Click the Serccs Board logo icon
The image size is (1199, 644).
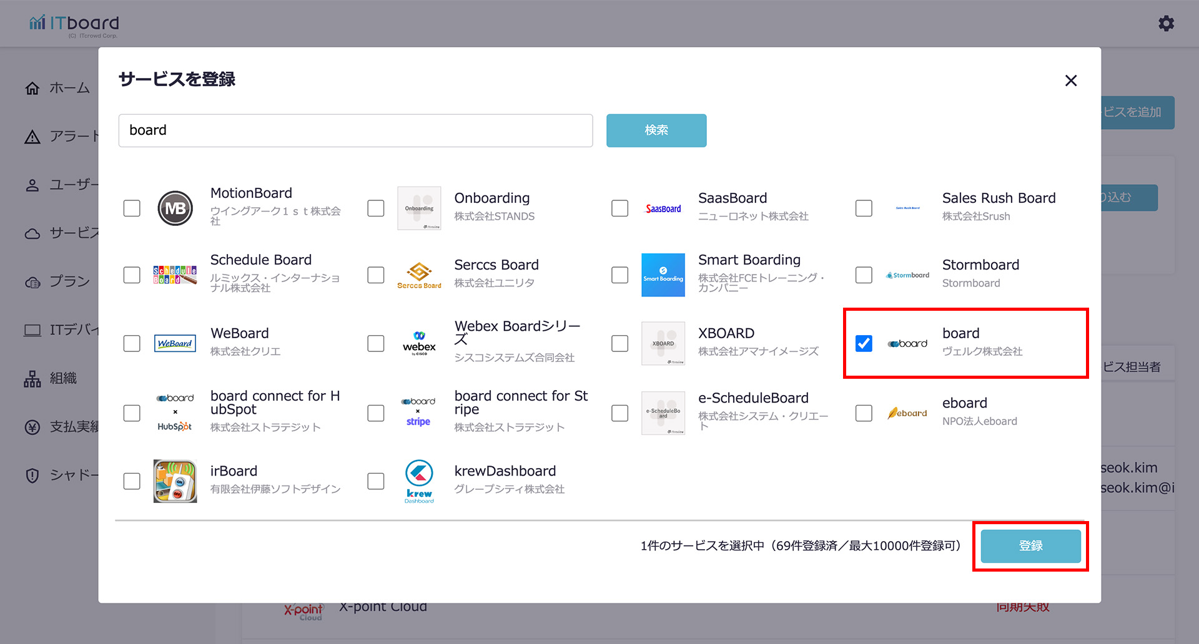(419, 275)
